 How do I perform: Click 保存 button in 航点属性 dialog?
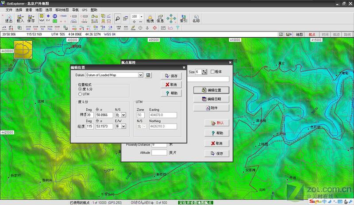(x=217, y=154)
